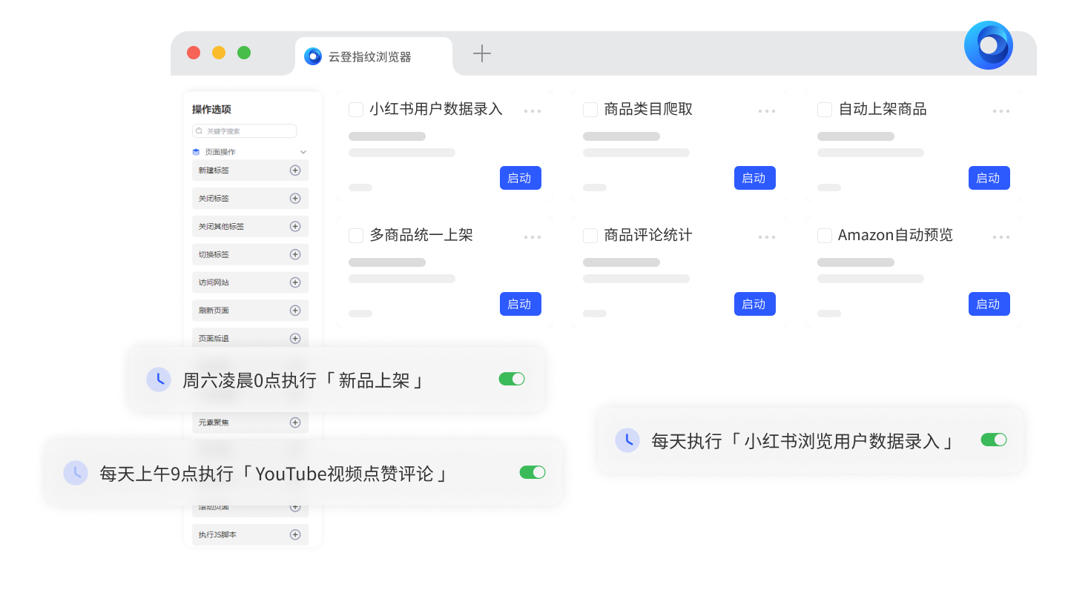
Task: Open more options for Amazon自动预览 card
Action: [x=1001, y=237]
